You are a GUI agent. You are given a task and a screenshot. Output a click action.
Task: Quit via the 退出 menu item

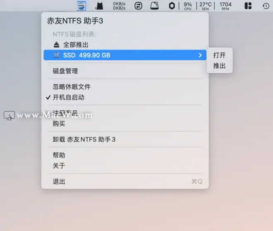125,181
